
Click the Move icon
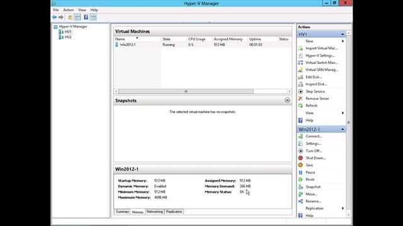click(300, 194)
